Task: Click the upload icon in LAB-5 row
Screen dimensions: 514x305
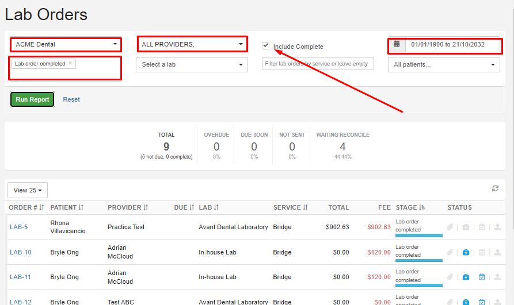Action: tap(497, 227)
